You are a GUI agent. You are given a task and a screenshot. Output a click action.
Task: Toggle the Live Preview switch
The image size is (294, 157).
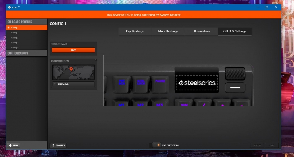[x=155, y=145]
